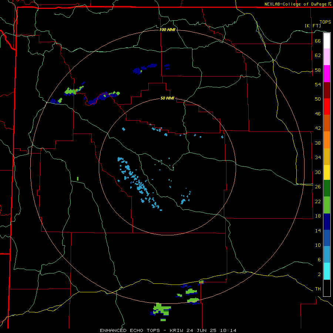The height and width of the screenshot is (333, 333).
Task: Click the ENHANCED ECHO TOPS title text
Action: (130, 330)
